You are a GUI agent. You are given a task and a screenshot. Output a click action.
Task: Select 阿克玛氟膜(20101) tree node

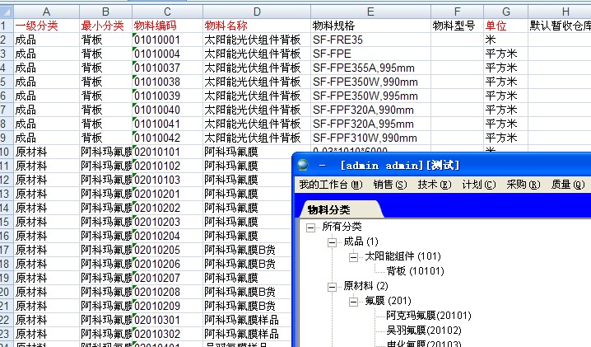click(428, 316)
